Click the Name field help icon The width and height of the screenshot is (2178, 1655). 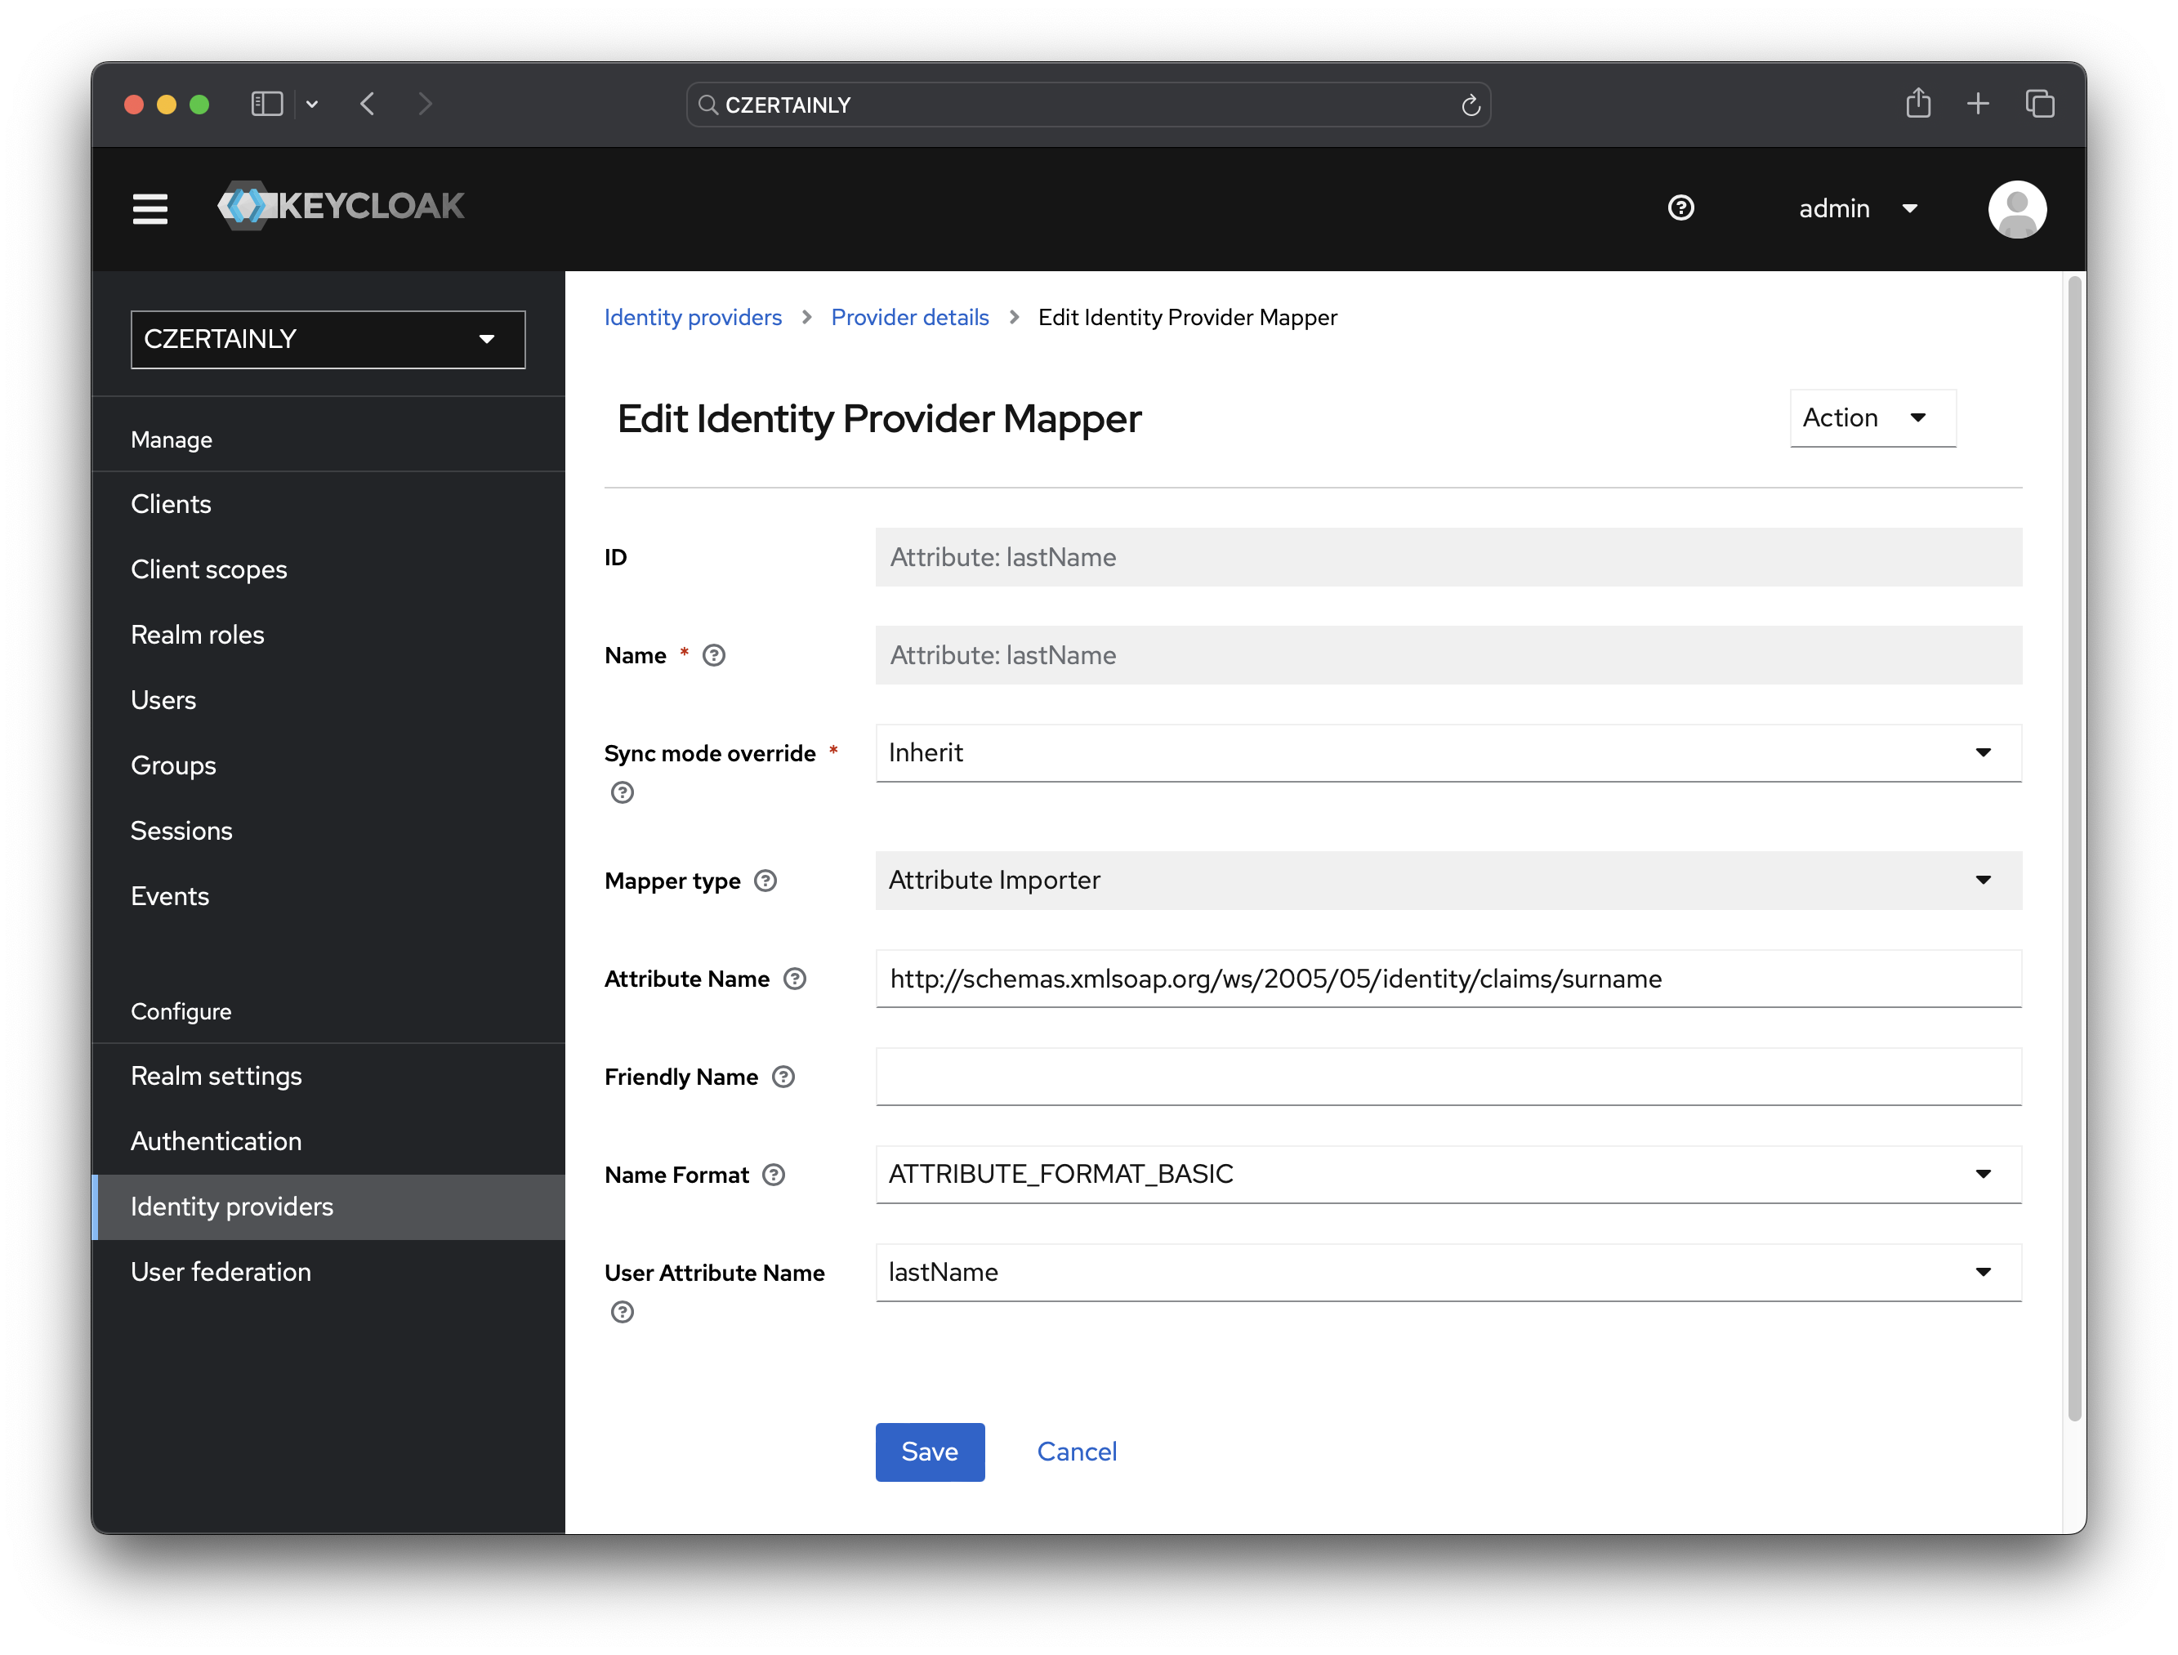(x=712, y=655)
